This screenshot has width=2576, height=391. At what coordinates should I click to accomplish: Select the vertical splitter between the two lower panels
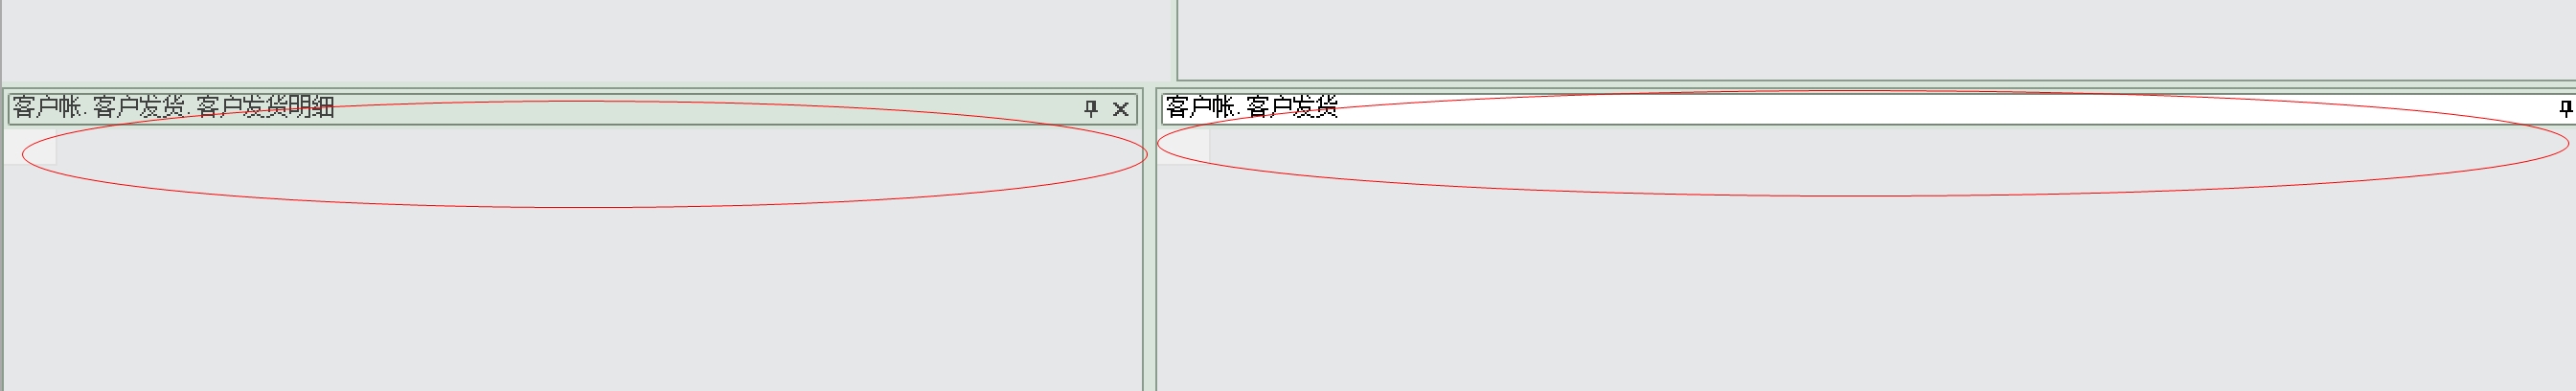point(1149,240)
